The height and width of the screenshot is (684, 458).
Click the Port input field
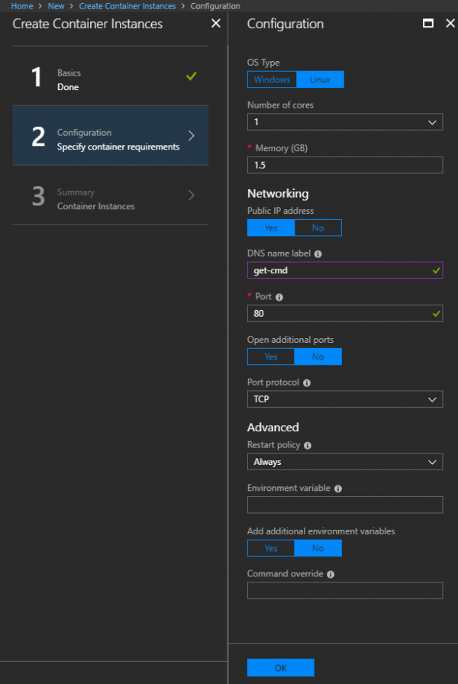click(x=345, y=314)
